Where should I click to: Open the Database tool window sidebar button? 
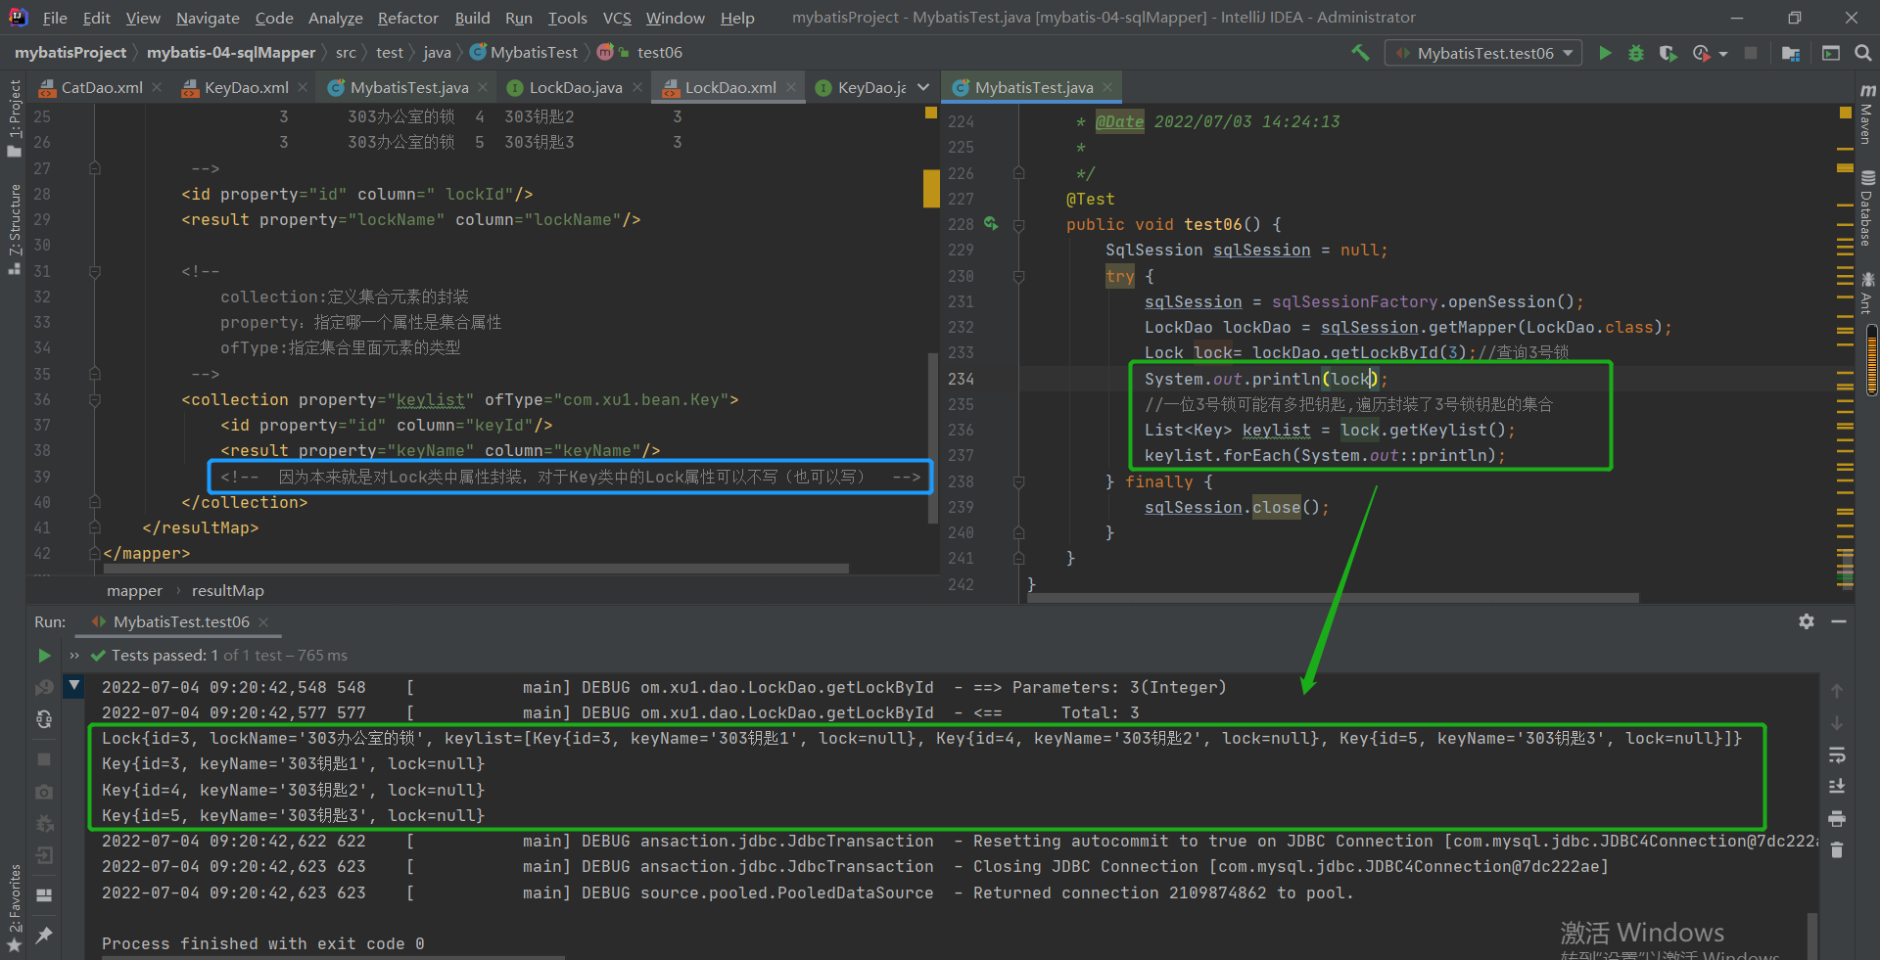[1867, 209]
